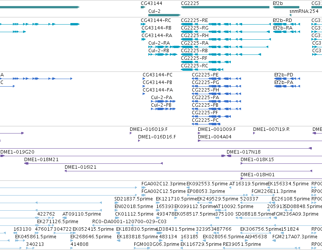Select EST EN02018.5prime
The width and height of the screenshot is (322, 250).
[134, 207]
